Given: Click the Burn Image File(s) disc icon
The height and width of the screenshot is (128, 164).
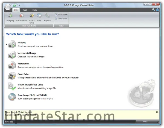Looking at the screenshot, I should (x=12, y=97).
